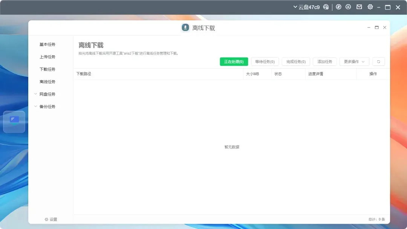
Task: Select 下载任务 in the sidebar
Action: pyautogui.click(x=47, y=70)
